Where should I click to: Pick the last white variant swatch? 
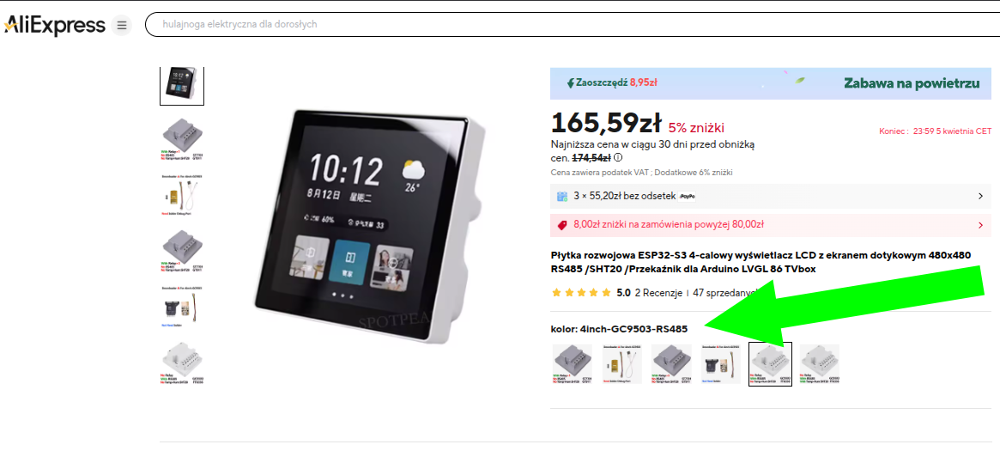pyautogui.click(x=820, y=364)
